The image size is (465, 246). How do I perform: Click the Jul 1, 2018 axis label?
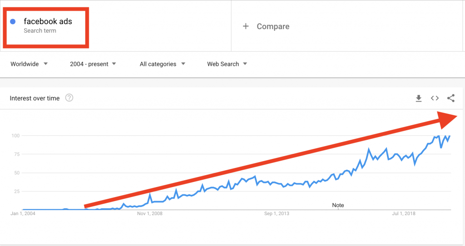404,213
